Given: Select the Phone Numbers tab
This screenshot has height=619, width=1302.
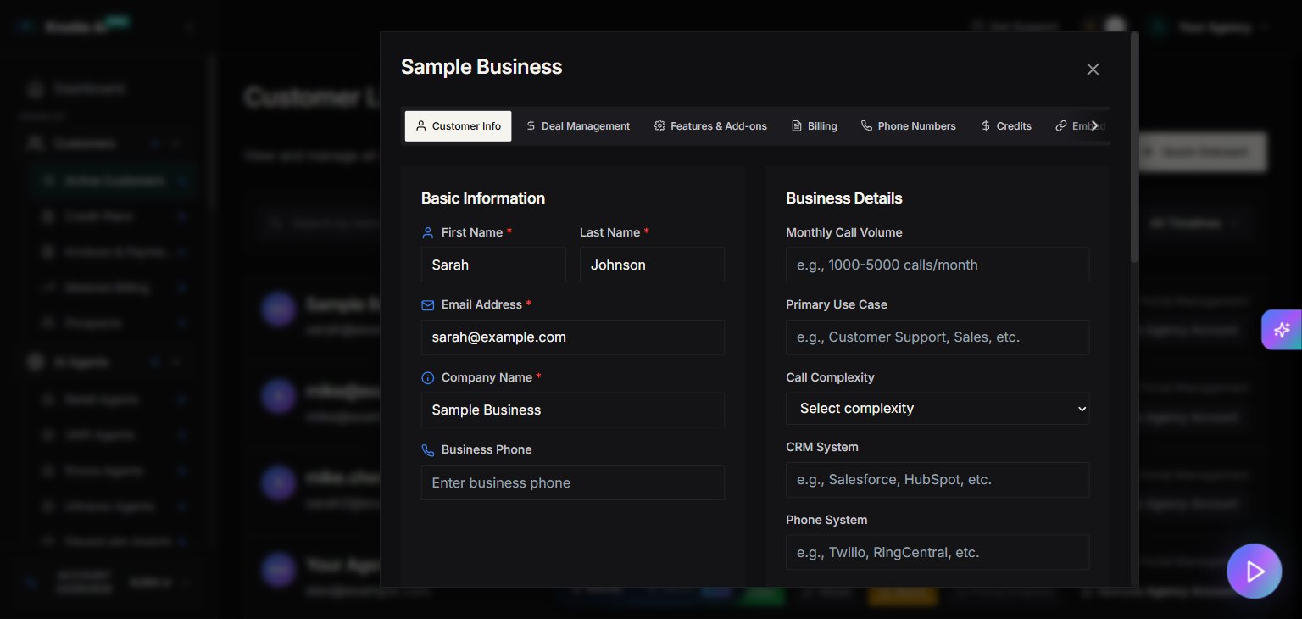Looking at the screenshot, I should click(908, 126).
